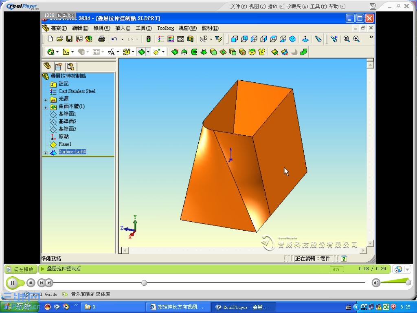
Task: Click the Open file folder icon
Action: pyautogui.click(x=59, y=39)
